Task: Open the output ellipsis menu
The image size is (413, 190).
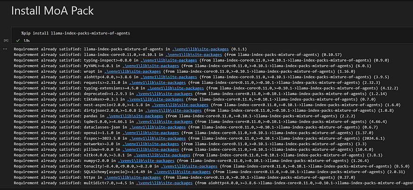Action: coord(5,49)
